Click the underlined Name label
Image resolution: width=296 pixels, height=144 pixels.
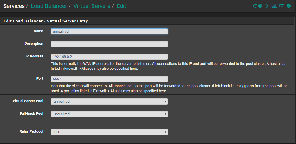click(38, 31)
